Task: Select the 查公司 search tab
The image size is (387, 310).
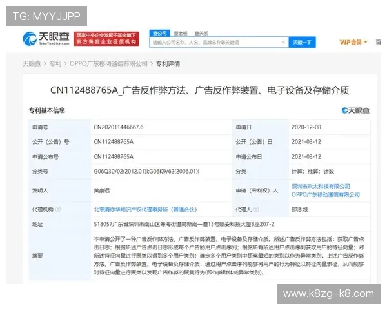Action: 160,33
